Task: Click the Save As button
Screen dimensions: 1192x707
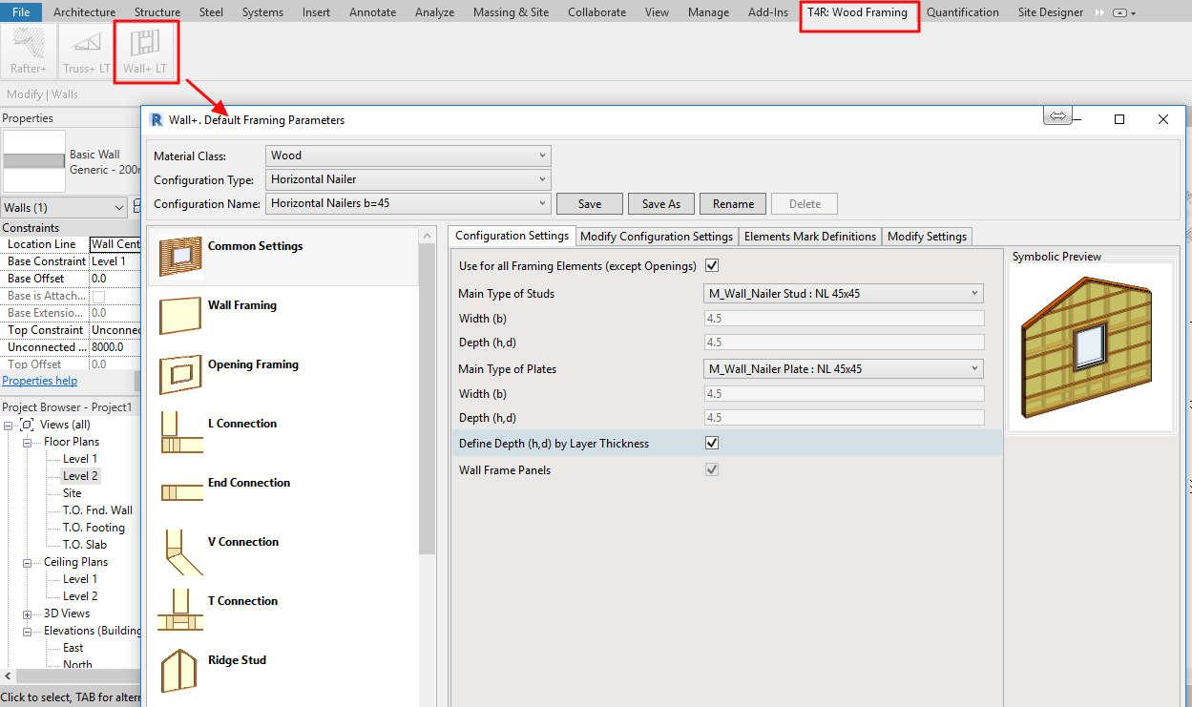Action: [661, 203]
